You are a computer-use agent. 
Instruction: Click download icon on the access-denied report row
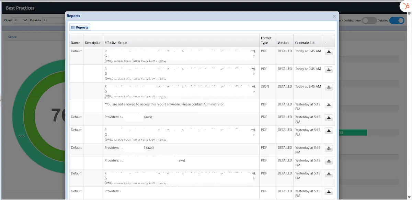click(x=329, y=105)
